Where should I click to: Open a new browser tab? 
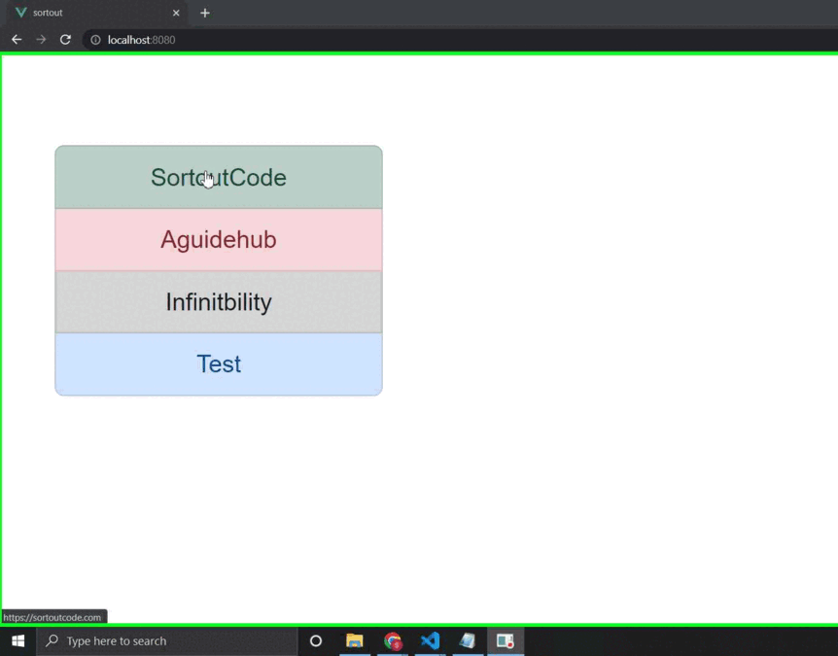pos(205,13)
